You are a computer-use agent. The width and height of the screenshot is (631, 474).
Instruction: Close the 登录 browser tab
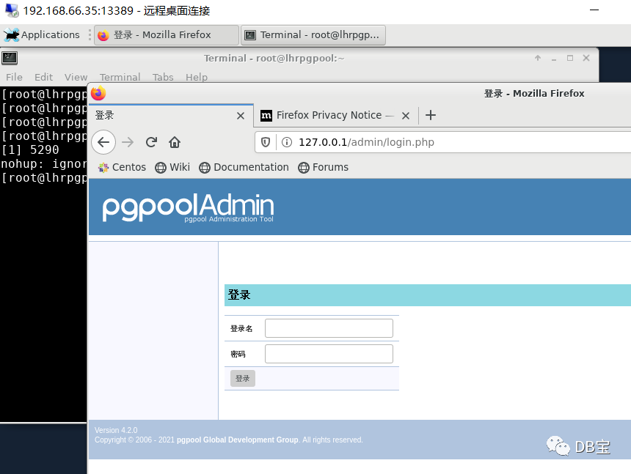[x=241, y=116]
